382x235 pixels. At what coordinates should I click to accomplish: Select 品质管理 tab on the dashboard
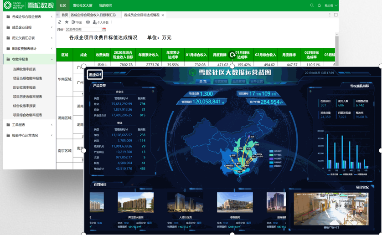[x=239, y=82]
